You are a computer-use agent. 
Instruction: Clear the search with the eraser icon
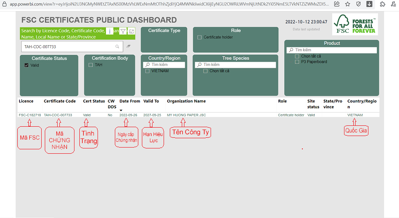(x=129, y=47)
